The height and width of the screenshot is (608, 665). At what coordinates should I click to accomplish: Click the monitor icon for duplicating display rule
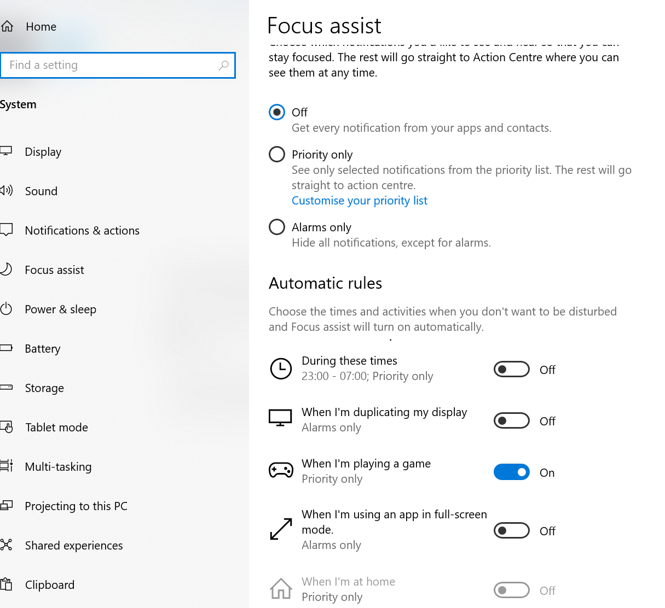[281, 417]
